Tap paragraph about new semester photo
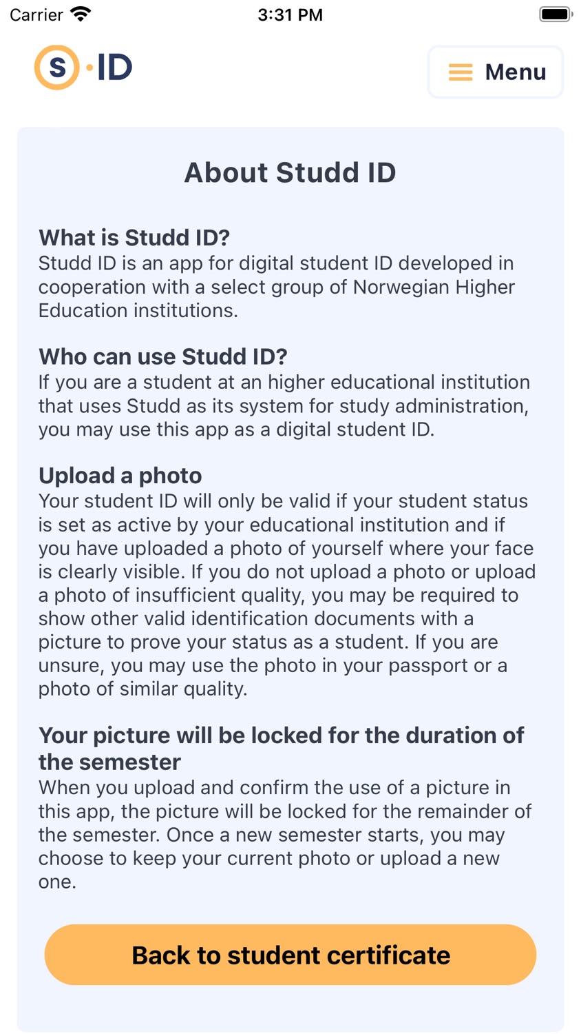Viewport: 581px width, 1034px height. point(285,835)
